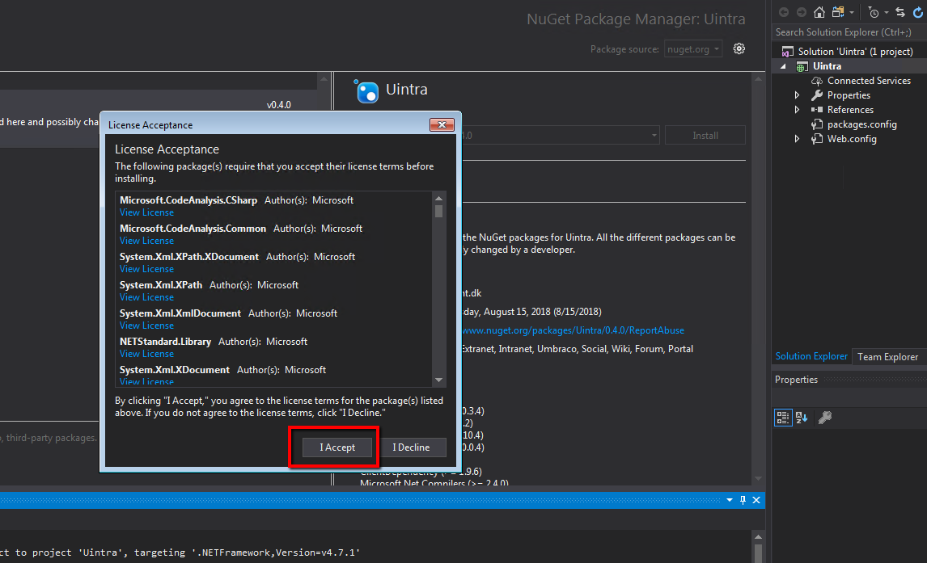View License for System.Xml.XPath.XDocument
The width and height of the screenshot is (927, 563).
point(146,269)
